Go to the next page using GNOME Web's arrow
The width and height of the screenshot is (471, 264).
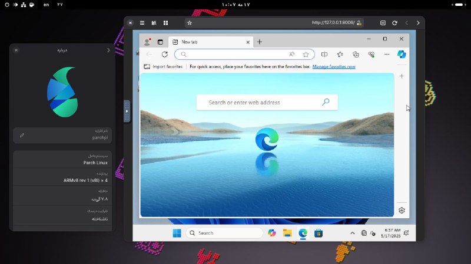(418, 23)
